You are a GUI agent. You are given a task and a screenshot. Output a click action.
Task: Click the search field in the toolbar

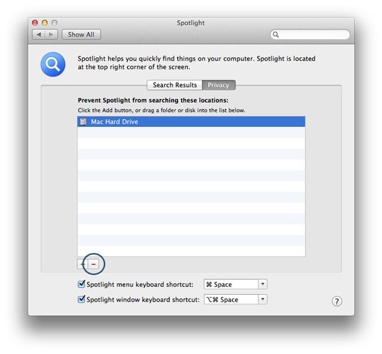pos(310,34)
